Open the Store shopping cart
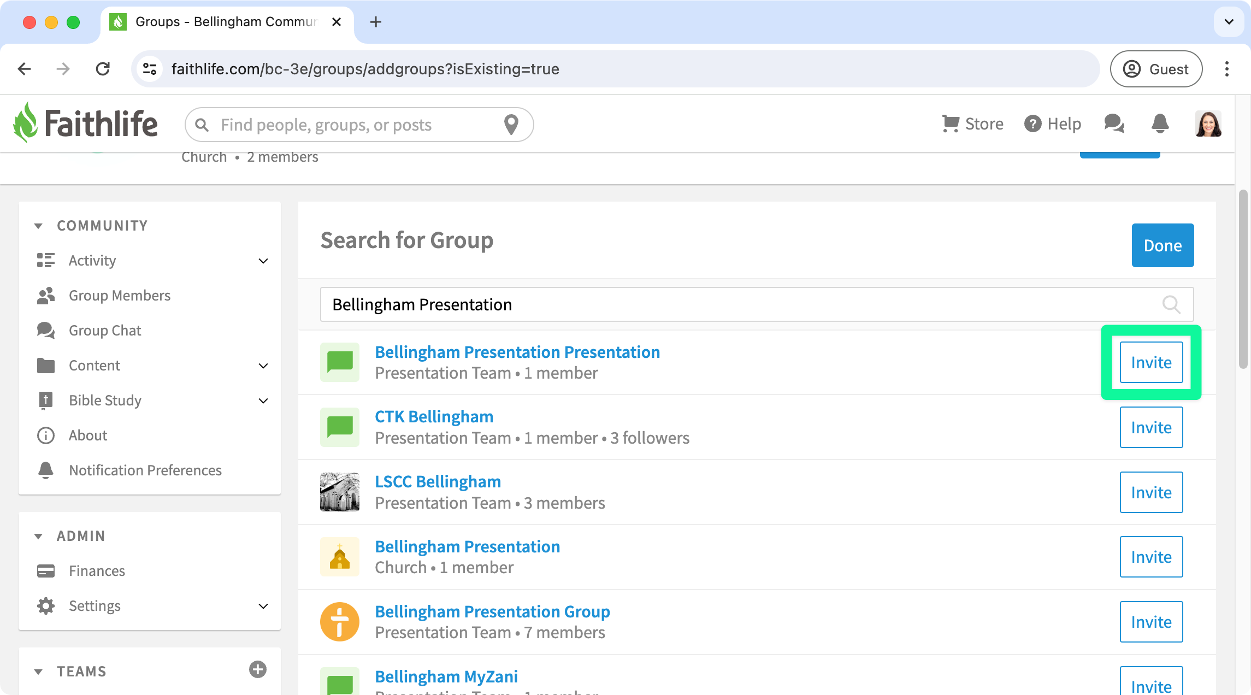 [x=951, y=123]
